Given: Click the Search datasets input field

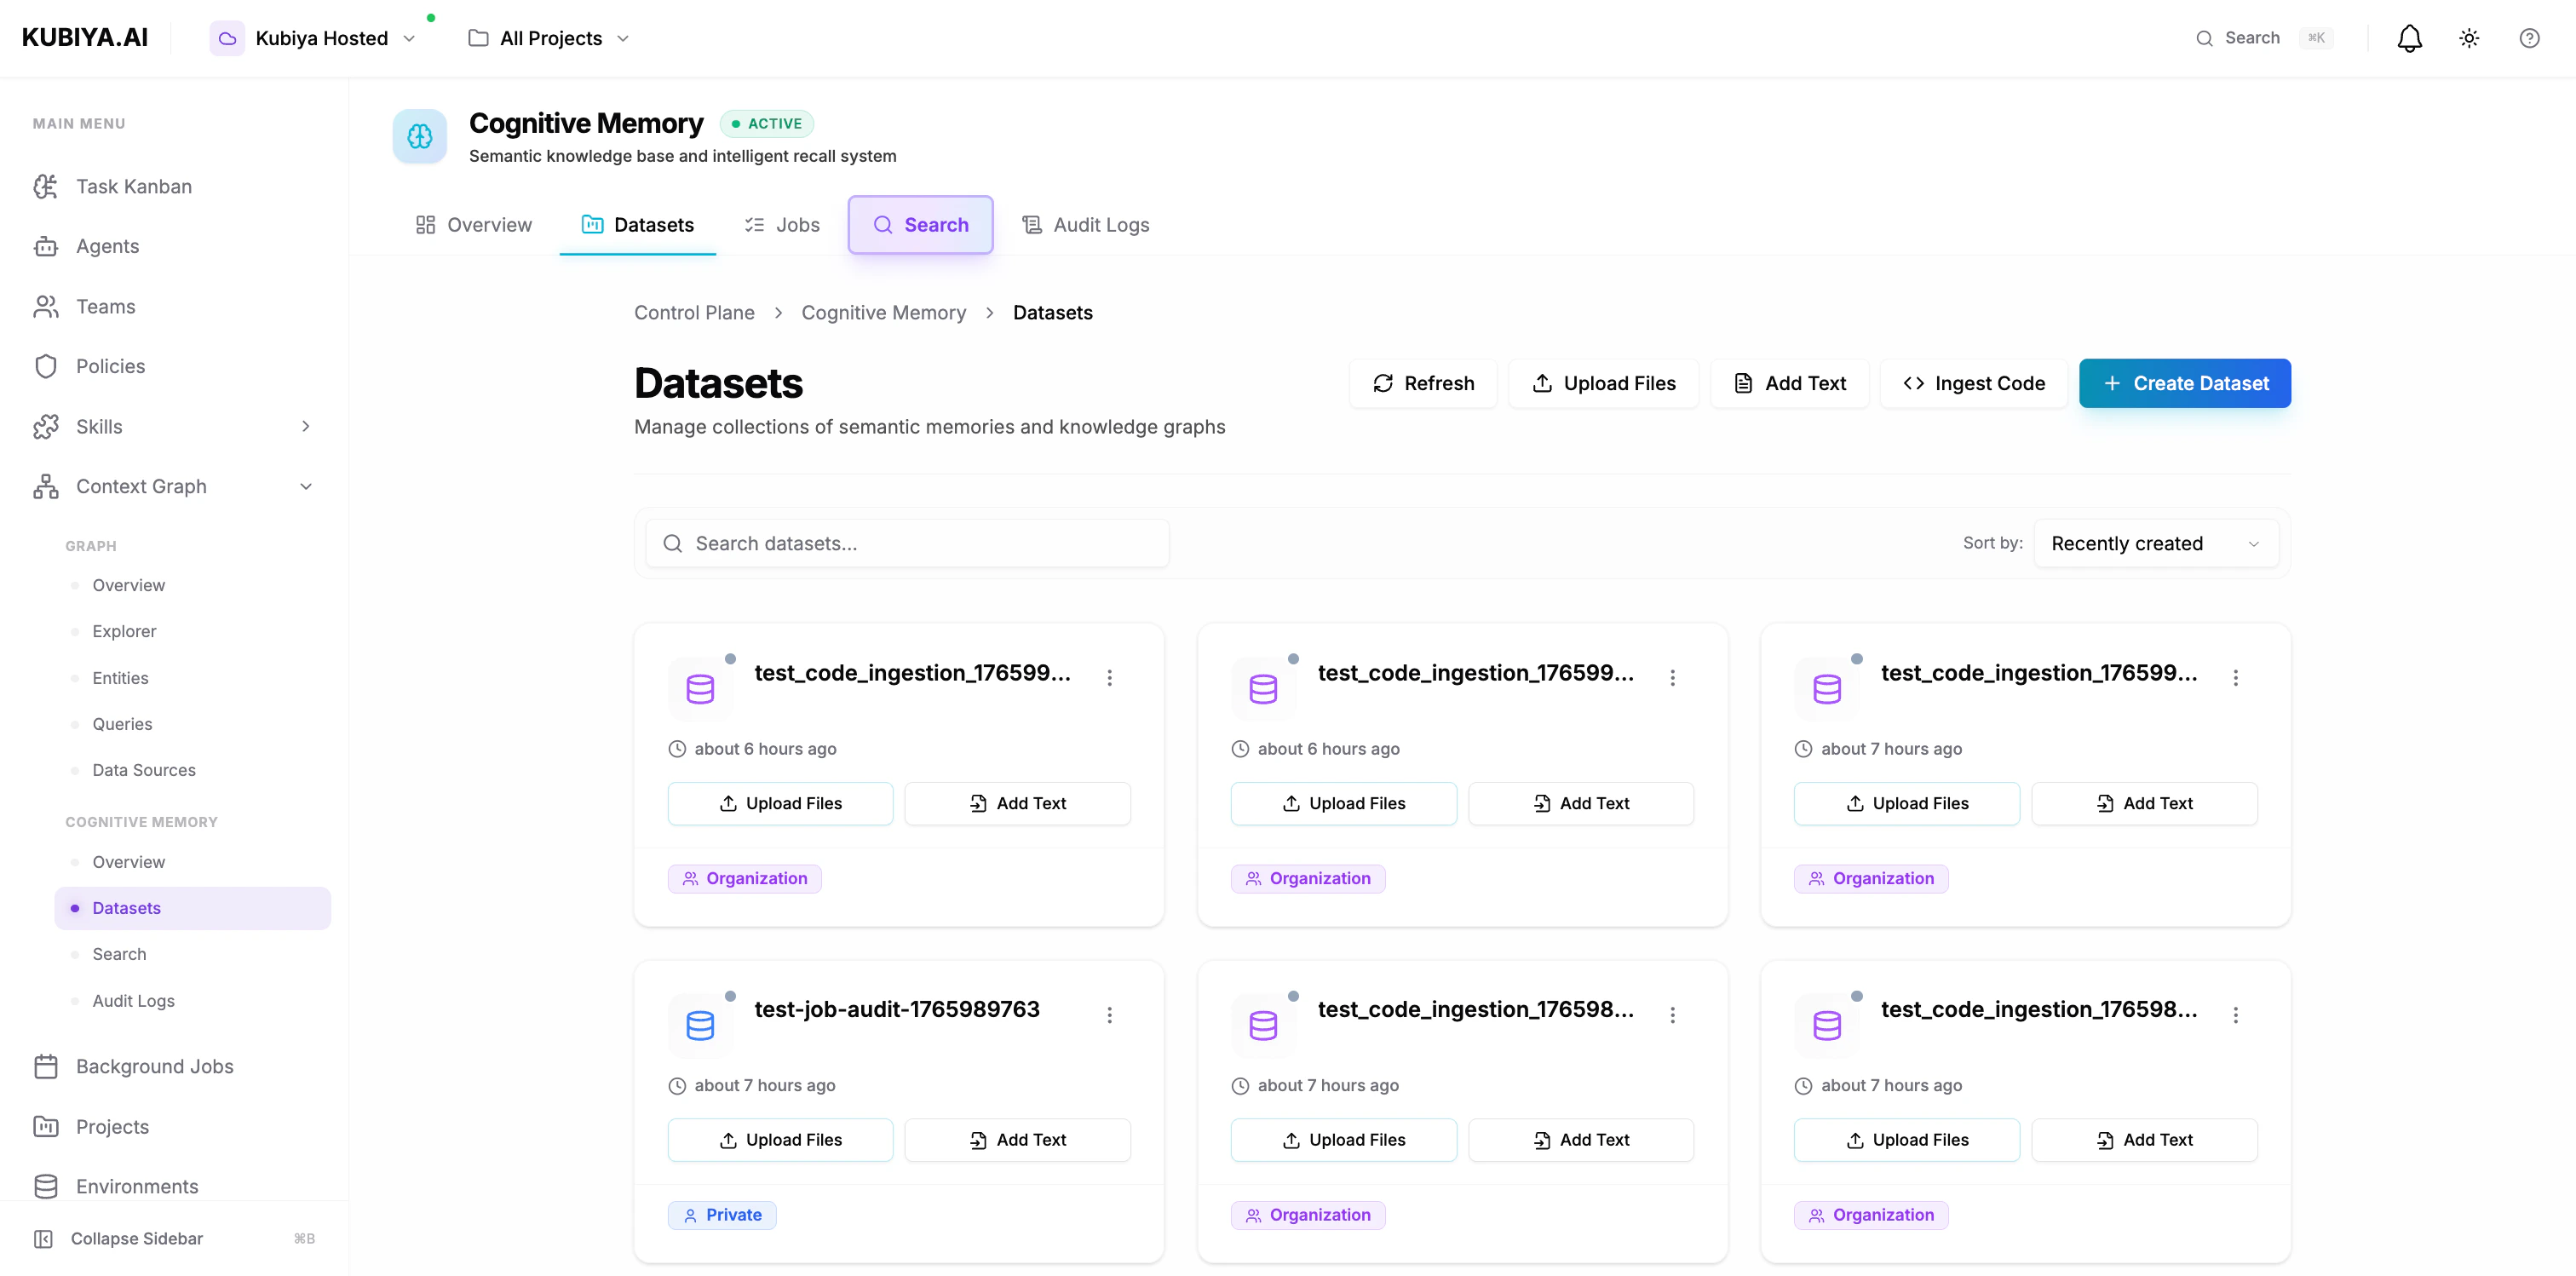Looking at the screenshot, I should 906,543.
